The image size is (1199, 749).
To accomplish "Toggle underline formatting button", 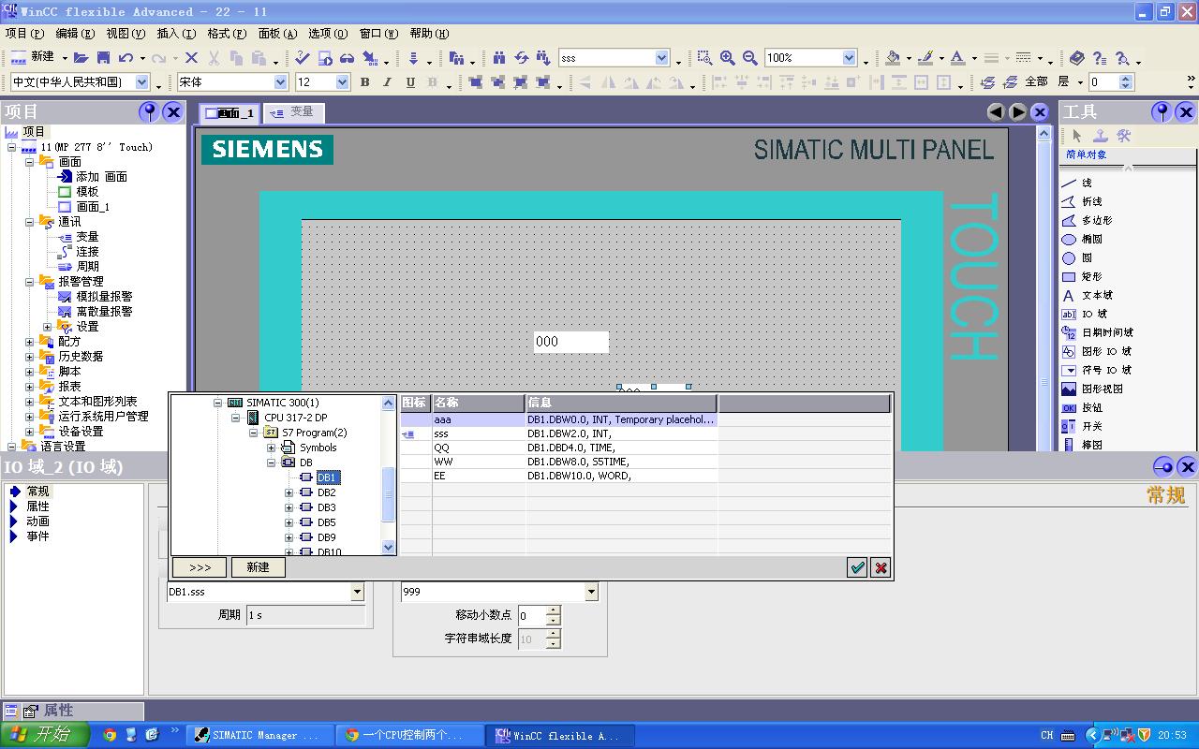I will (410, 82).
